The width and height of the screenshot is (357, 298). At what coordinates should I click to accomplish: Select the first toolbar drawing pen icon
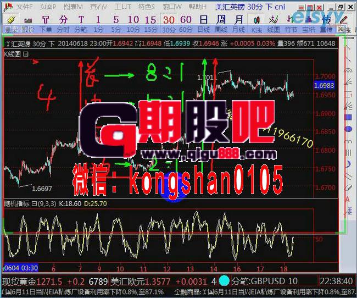click(11, 20)
